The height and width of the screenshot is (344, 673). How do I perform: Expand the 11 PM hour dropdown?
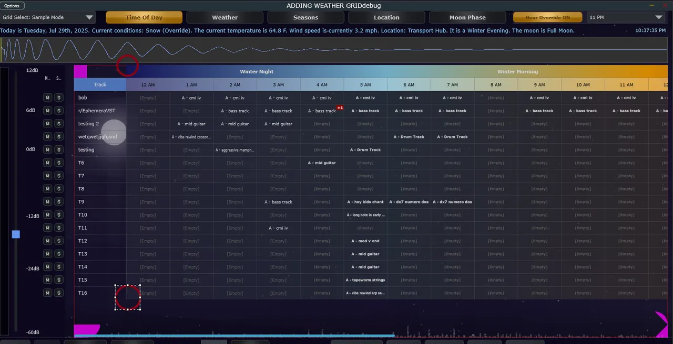click(626, 17)
